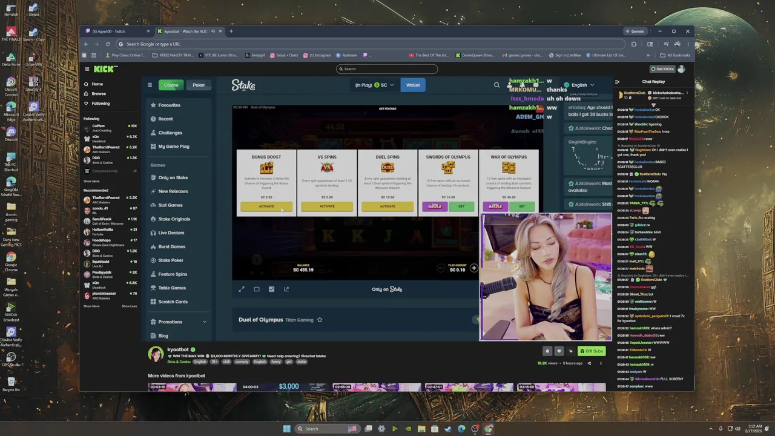Open the Cuffem channel in Following list
Screen dimensions: 775x436
coord(110,127)
